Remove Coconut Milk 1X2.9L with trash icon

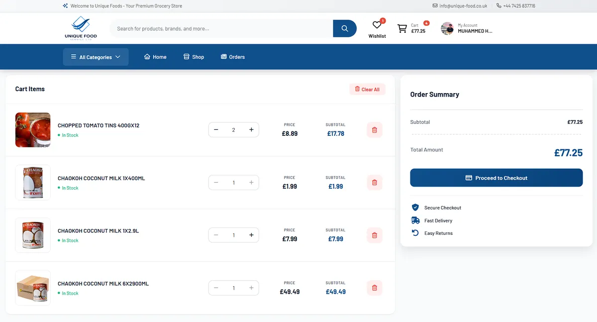tap(375, 235)
